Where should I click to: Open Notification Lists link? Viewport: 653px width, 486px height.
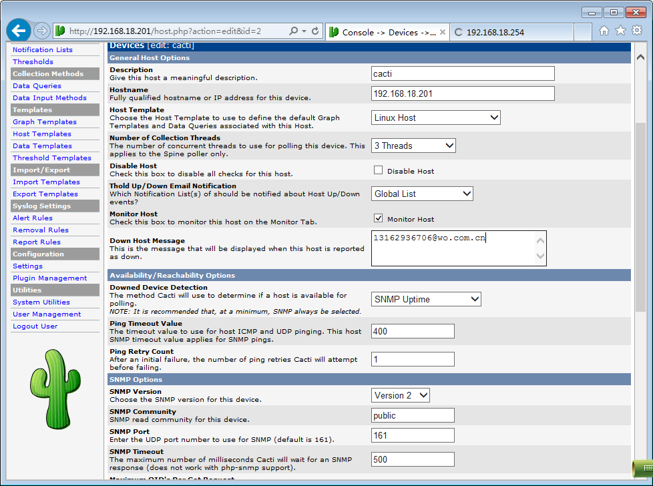(43, 49)
